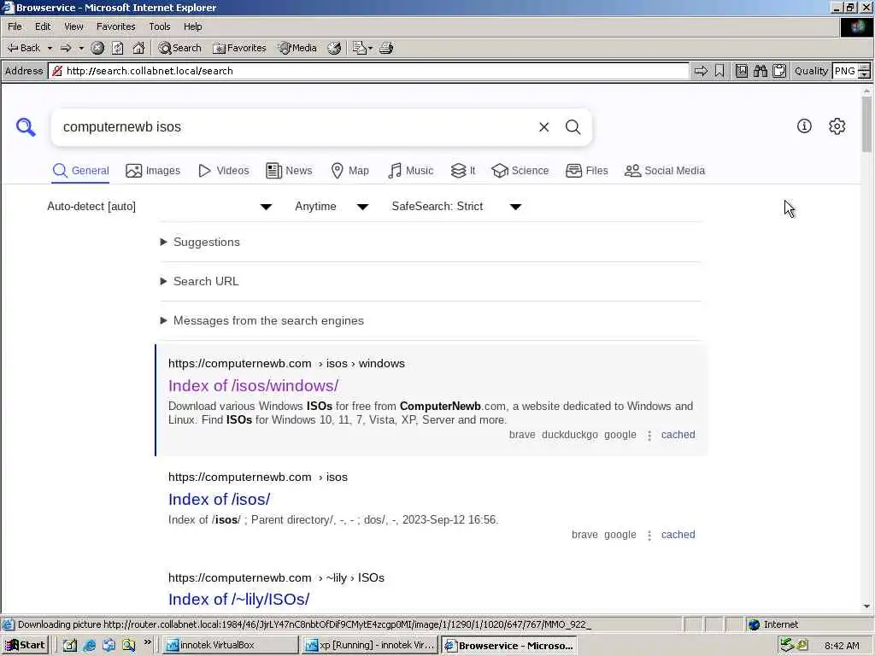Open the Anytime time range dropdown

pyautogui.click(x=332, y=207)
